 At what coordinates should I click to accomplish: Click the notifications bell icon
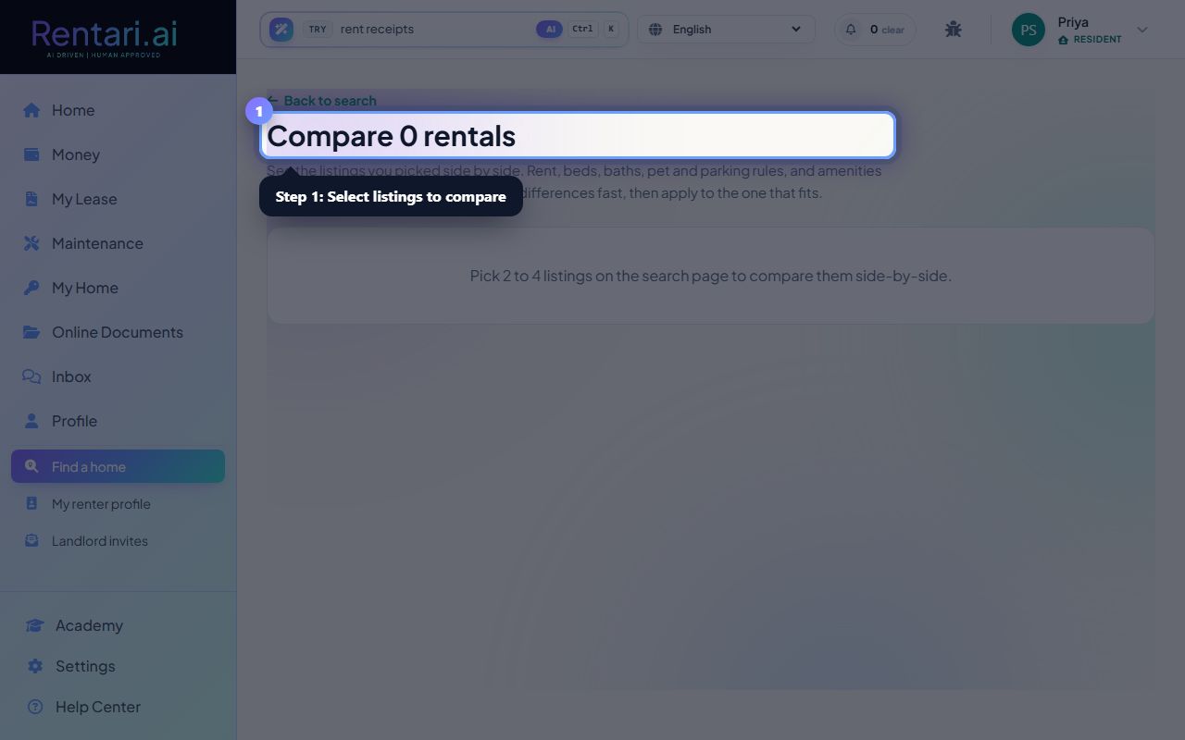tap(851, 29)
